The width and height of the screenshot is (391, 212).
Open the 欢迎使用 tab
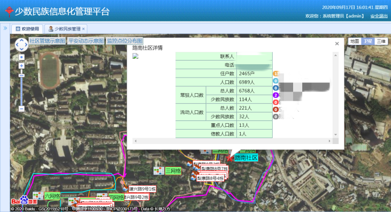pyautogui.click(x=27, y=29)
